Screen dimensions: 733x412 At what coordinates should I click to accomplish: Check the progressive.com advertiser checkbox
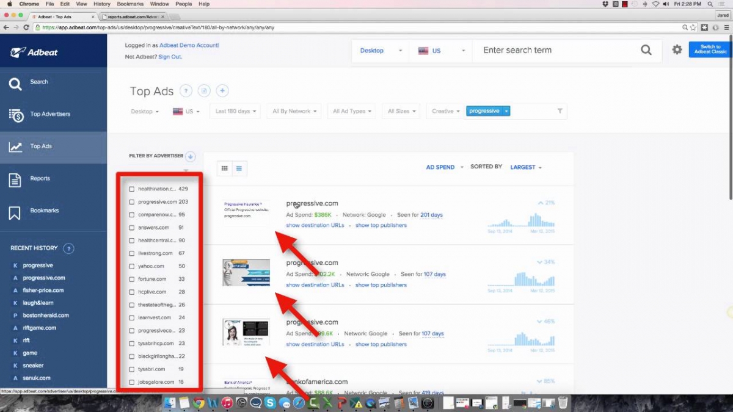coord(132,202)
